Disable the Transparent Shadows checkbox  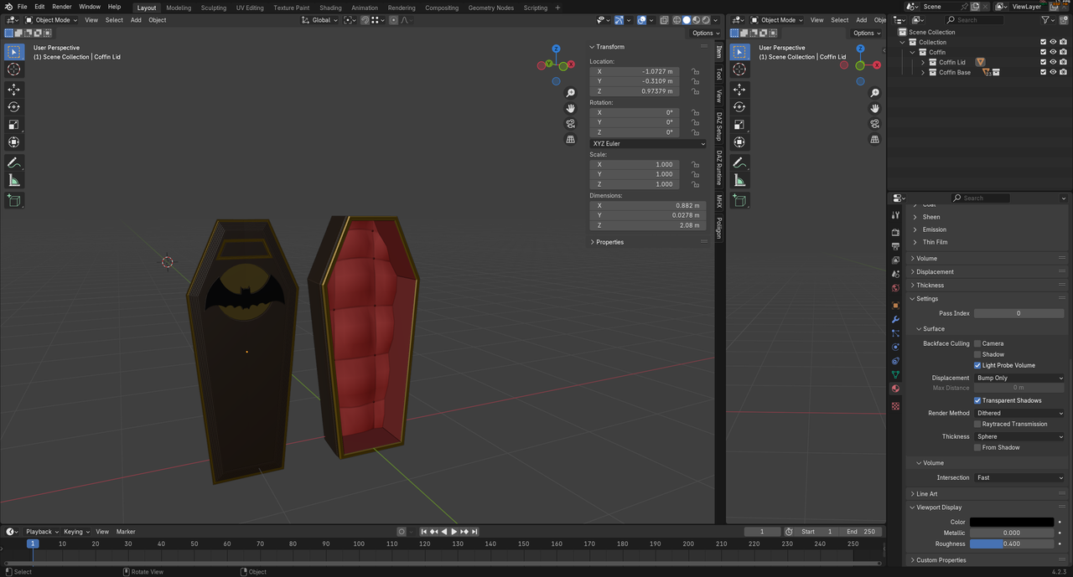coord(977,400)
